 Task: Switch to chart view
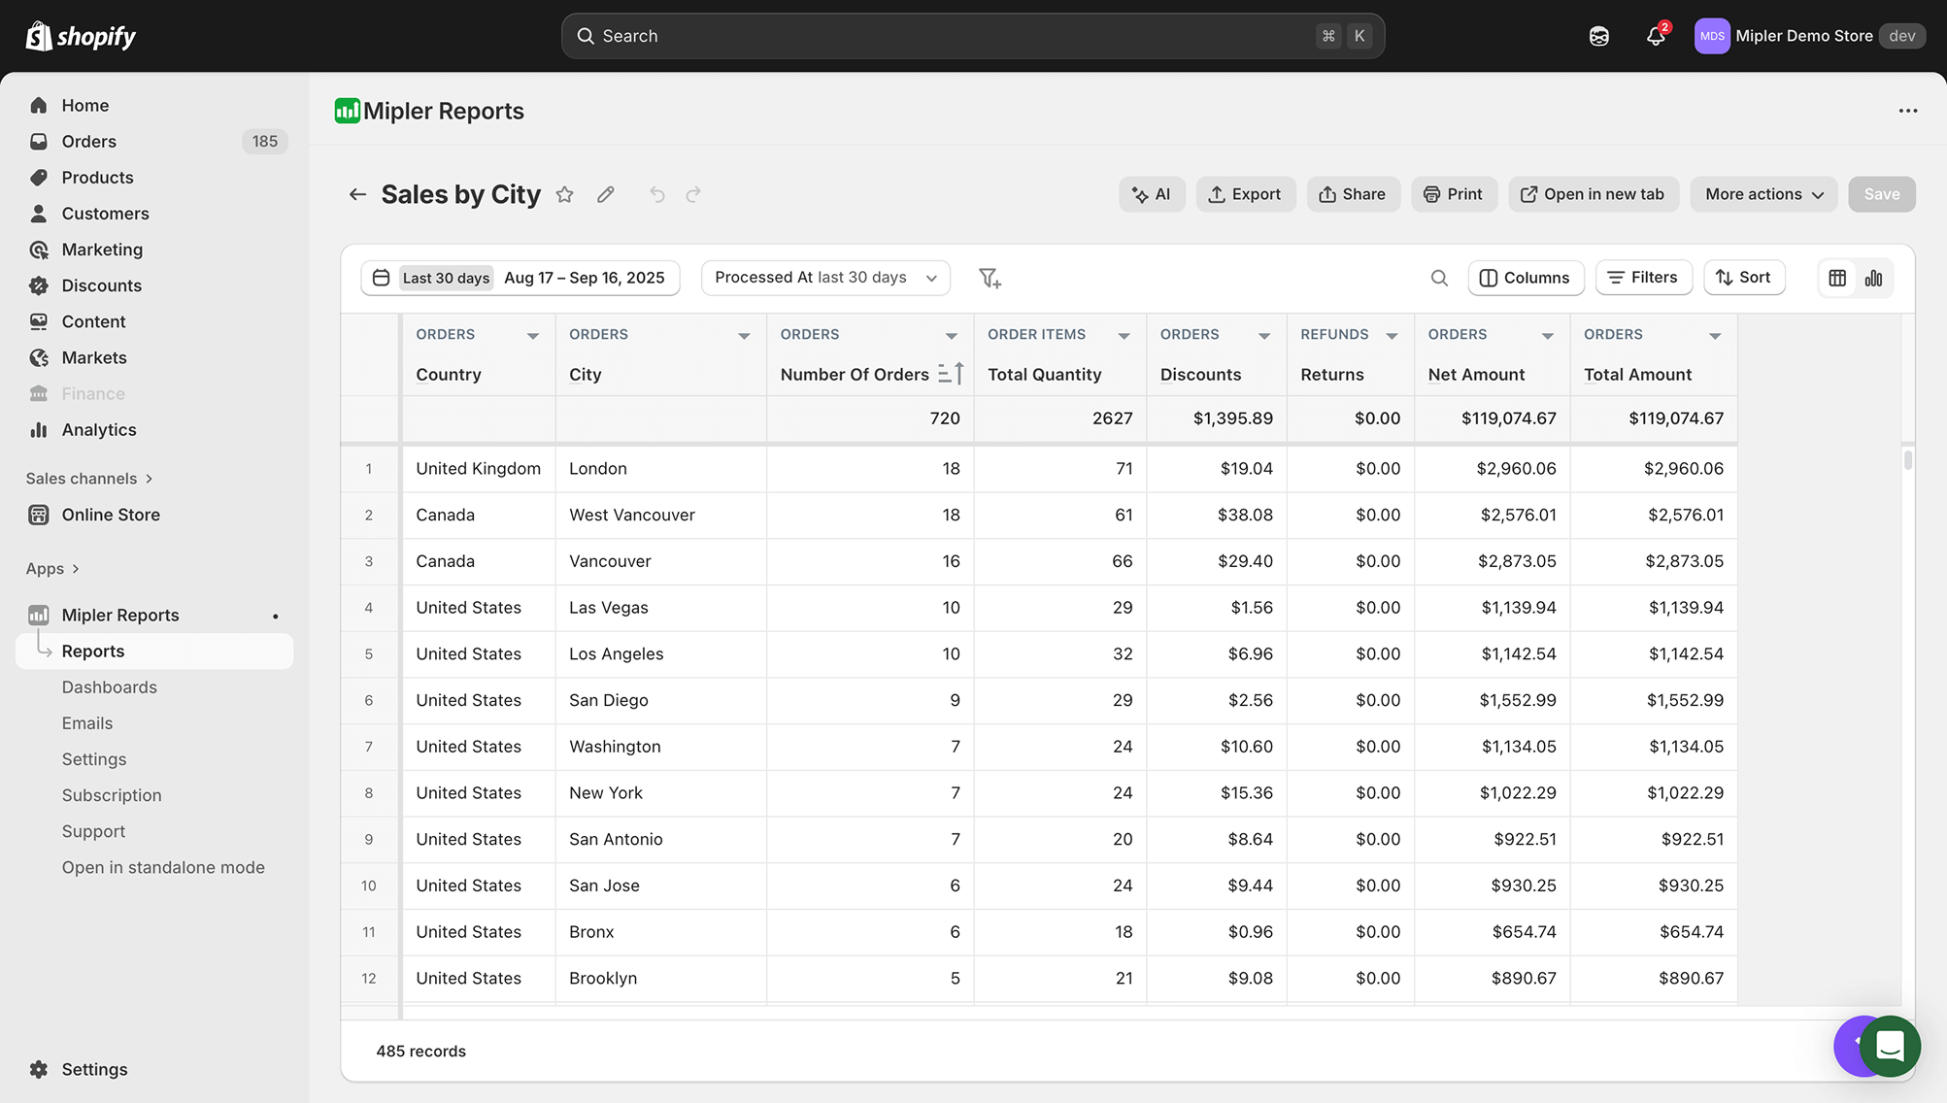pos(1874,279)
